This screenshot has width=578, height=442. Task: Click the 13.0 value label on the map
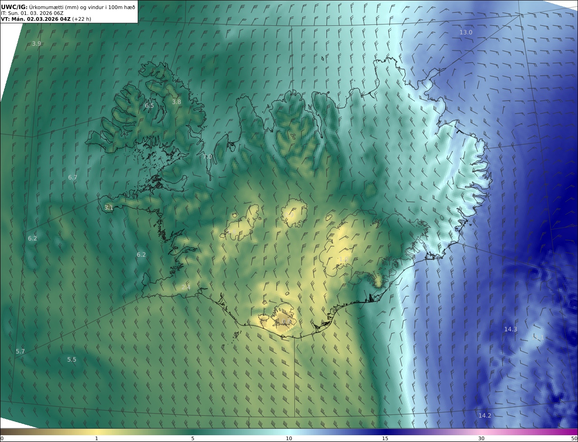(x=466, y=33)
